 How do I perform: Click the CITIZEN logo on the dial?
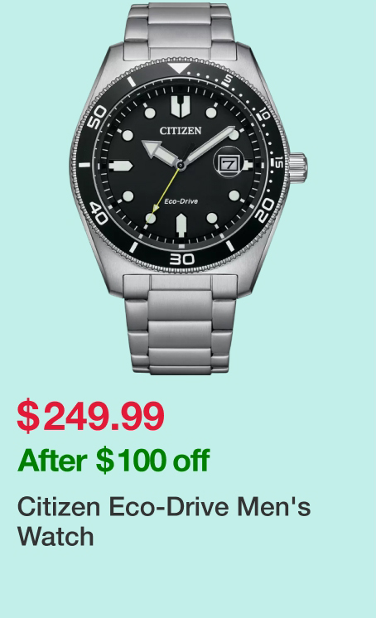click(181, 130)
